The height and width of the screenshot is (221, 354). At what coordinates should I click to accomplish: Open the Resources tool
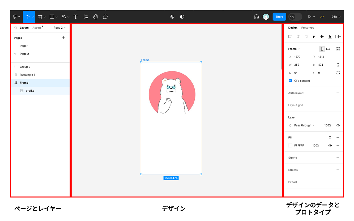86,17
